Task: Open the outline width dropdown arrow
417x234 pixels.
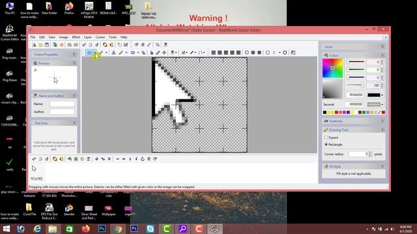Action: (280, 53)
